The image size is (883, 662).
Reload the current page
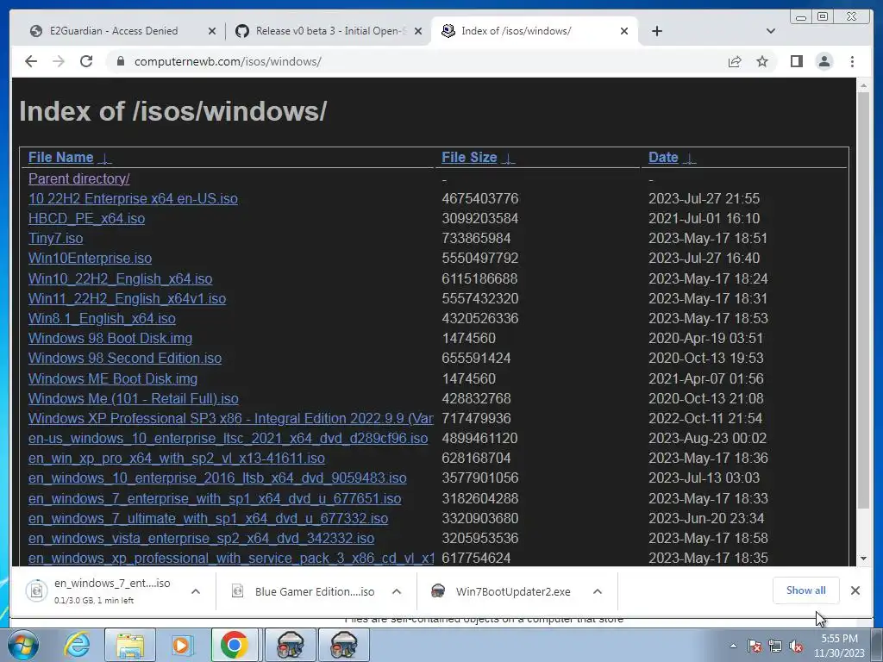click(x=86, y=61)
